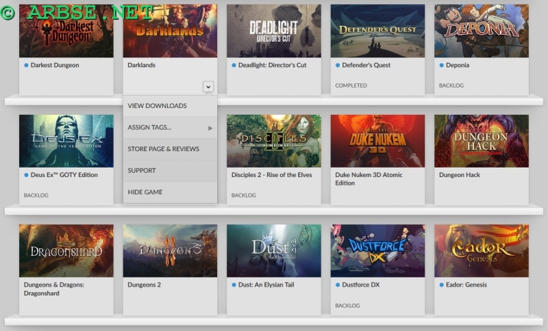This screenshot has width=548, height=331.
Task: Click the Deadlight: Director's Cut title
Action: point(272,65)
